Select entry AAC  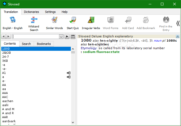pos(36,97)
